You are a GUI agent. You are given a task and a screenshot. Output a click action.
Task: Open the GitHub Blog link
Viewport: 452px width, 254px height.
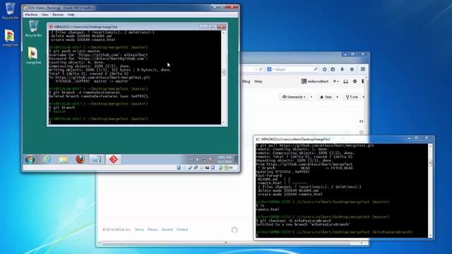click(246, 82)
